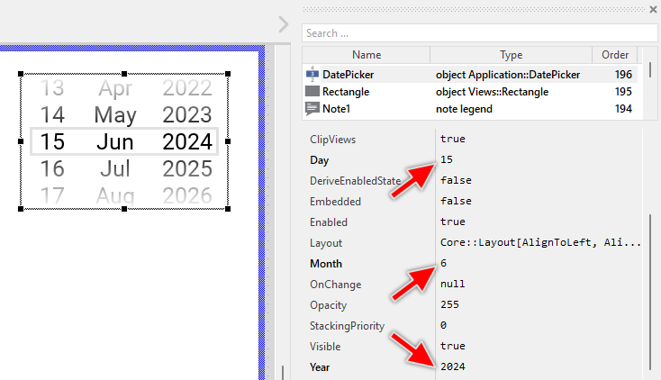
Task: Open the Layout property value dropdown
Action: coord(540,243)
